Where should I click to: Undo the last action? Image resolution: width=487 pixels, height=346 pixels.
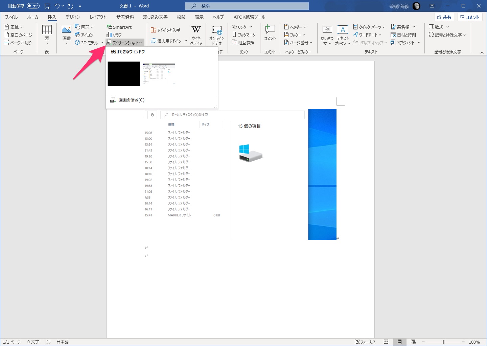coord(57,6)
